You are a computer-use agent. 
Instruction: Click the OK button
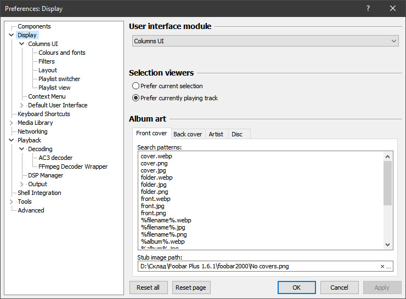(x=296, y=287)
